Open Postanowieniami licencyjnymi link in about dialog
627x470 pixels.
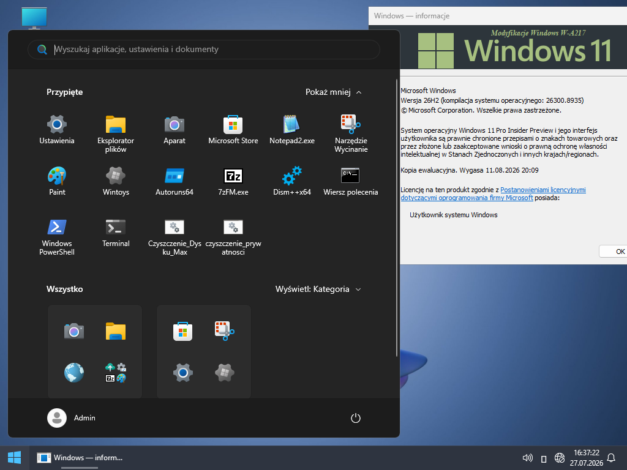[x=543, y=190]
